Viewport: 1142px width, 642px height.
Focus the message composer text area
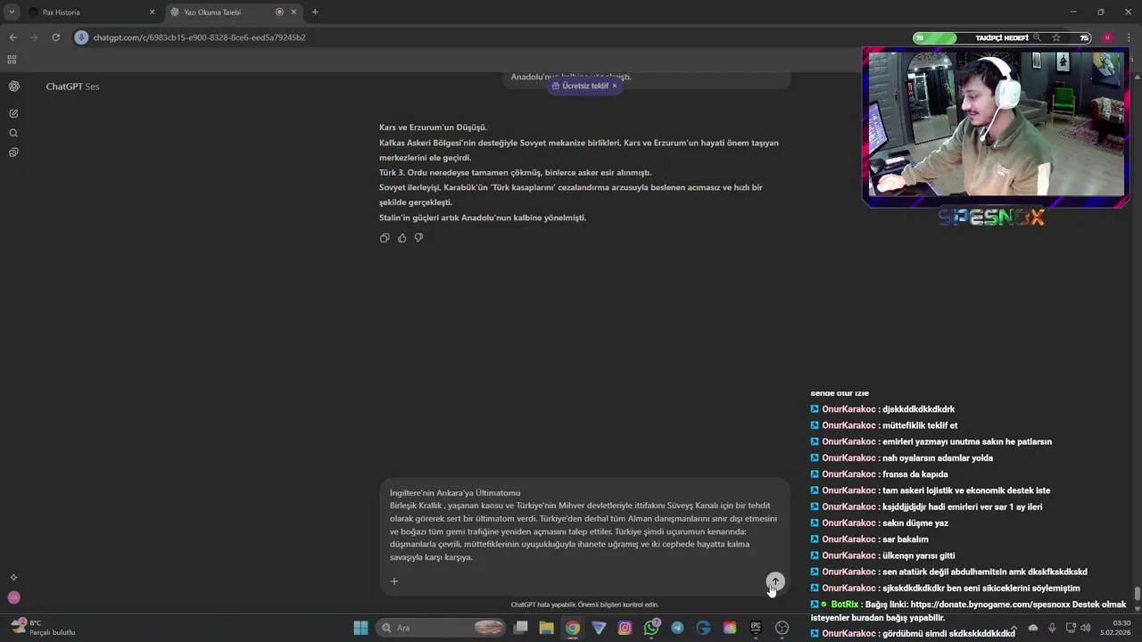click(584, 526)
